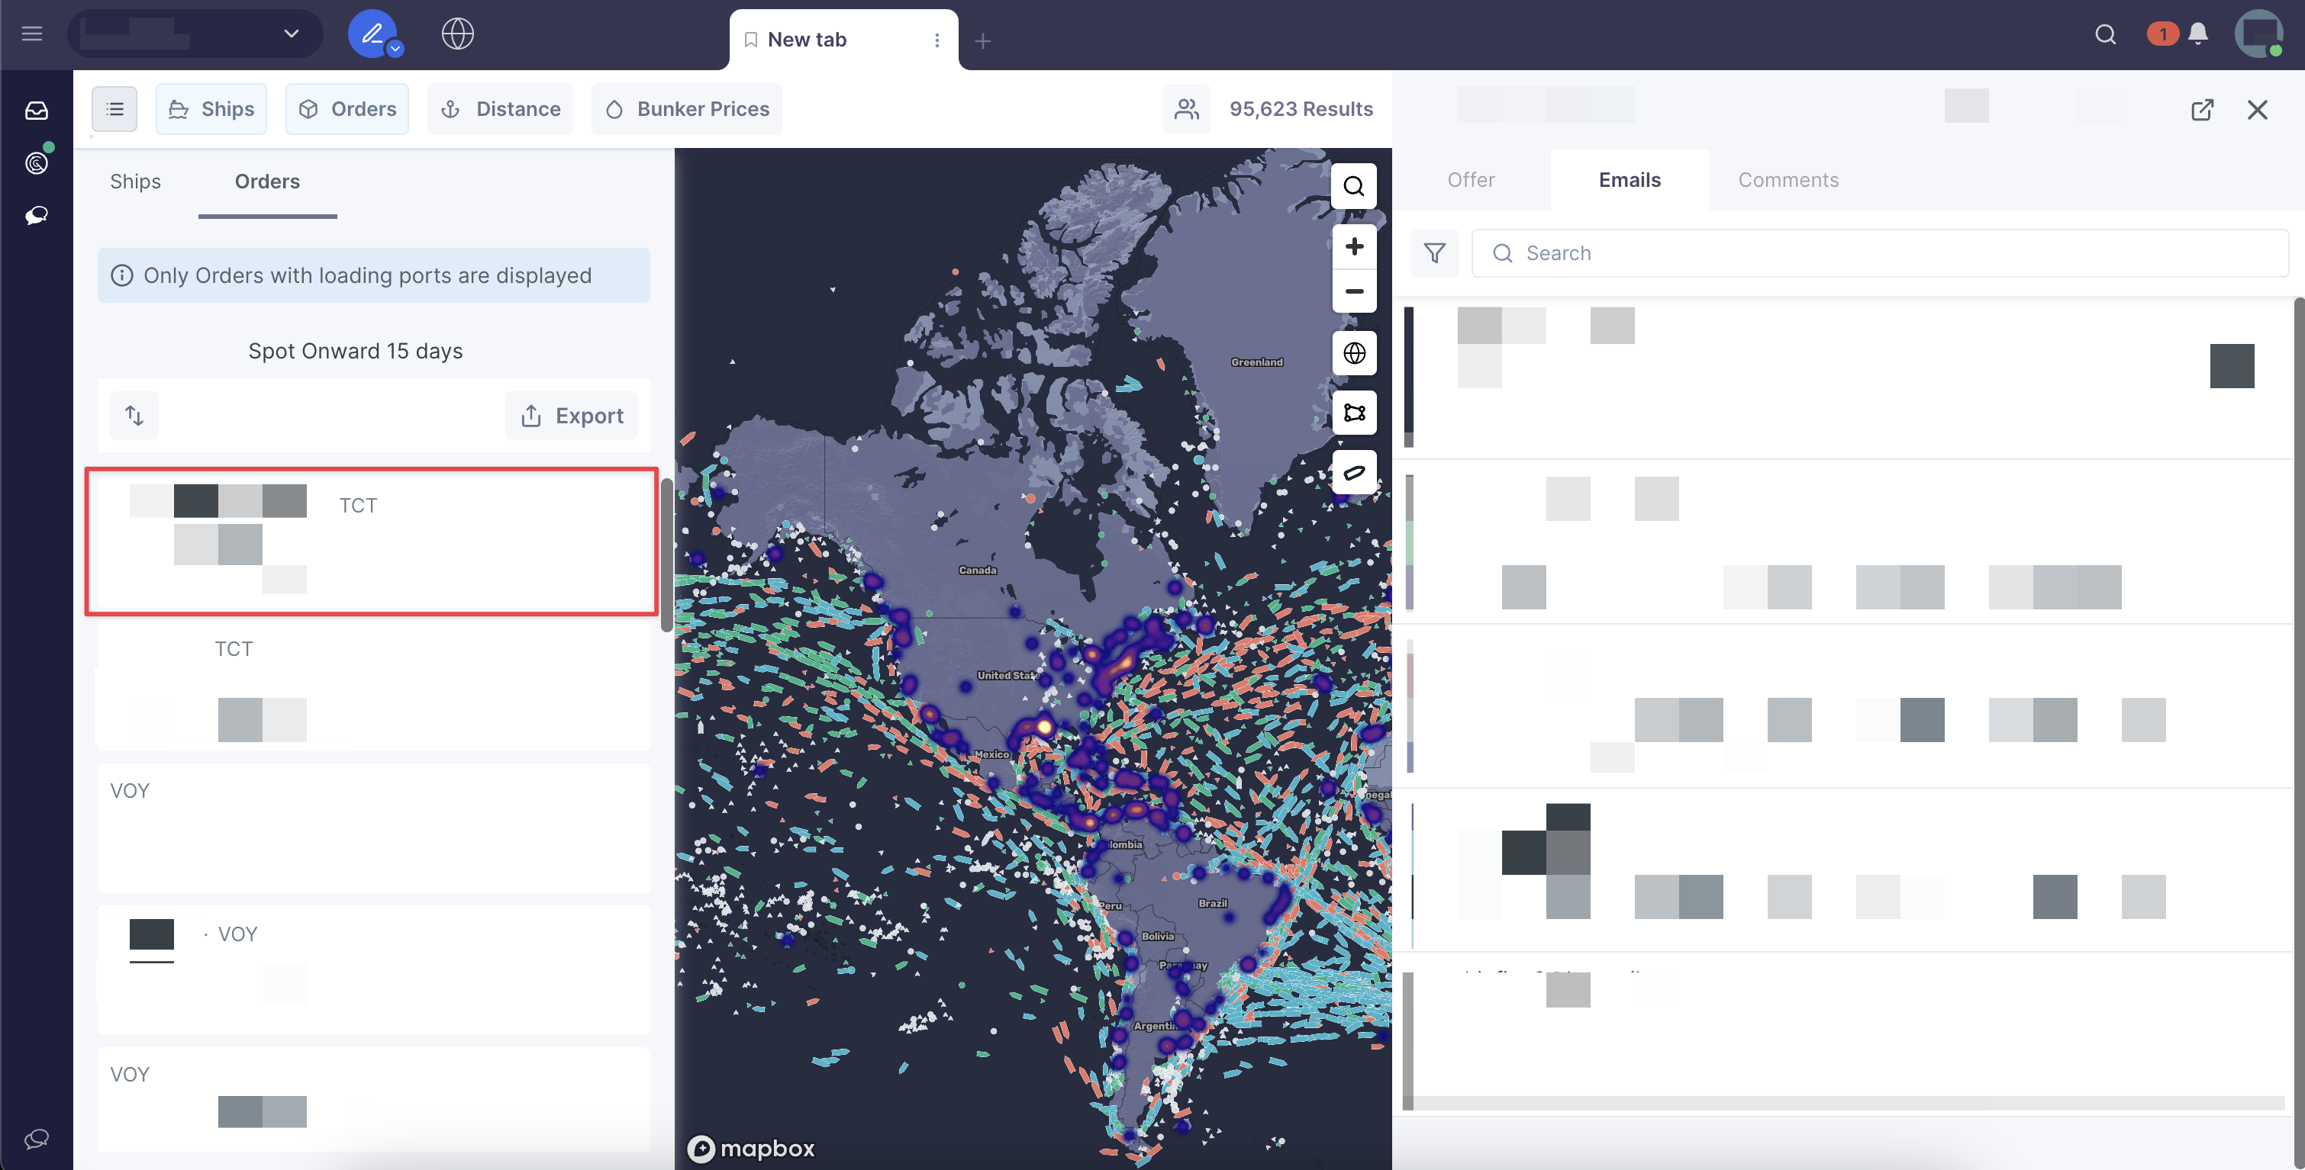Select the polygon area draw tool
The image size is (2305, 1170).
pyautogui.click(x=1354, y=413)
